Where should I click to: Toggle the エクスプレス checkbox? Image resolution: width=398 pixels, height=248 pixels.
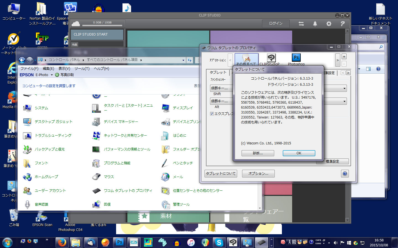pos(212,114)
